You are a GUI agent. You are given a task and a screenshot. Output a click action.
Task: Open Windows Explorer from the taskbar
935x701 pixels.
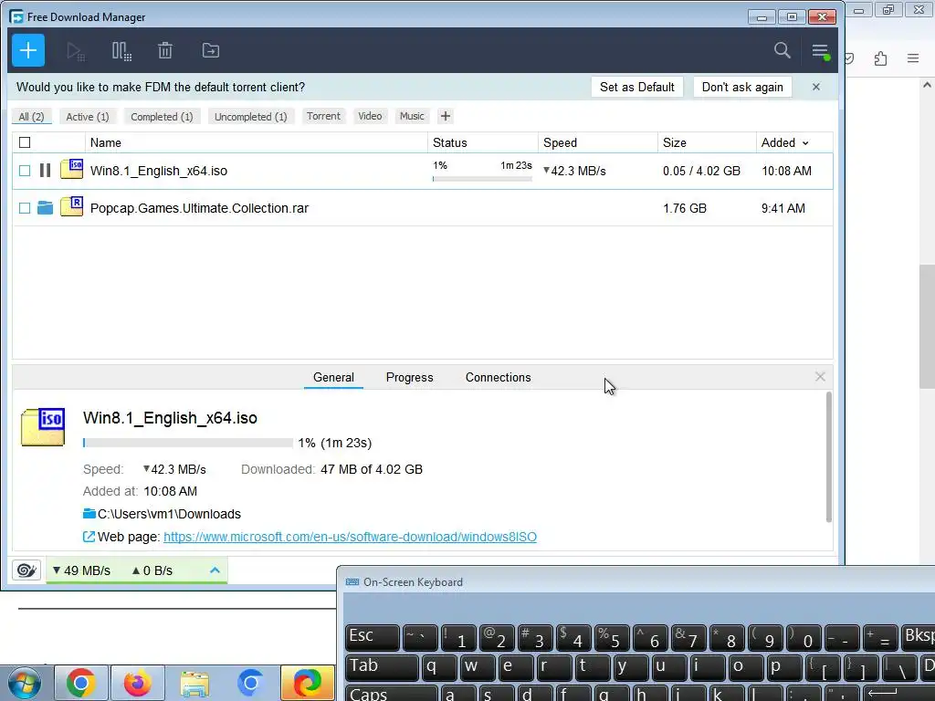coord(194,684)
